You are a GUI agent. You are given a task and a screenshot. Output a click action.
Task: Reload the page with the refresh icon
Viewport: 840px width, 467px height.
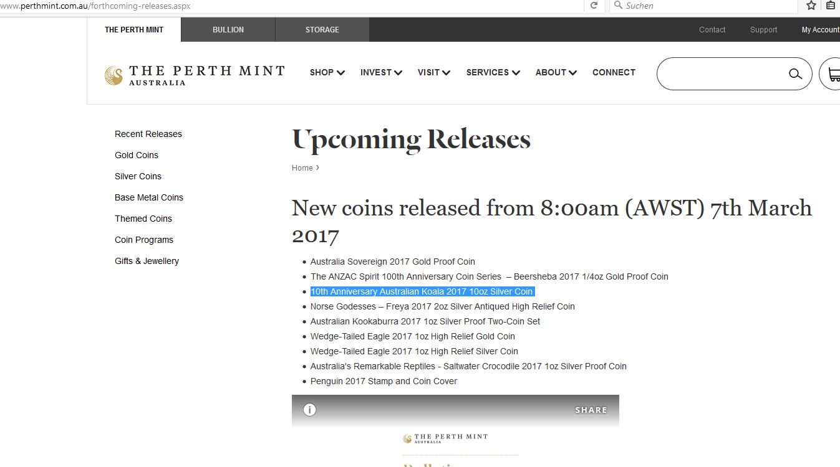pos(594,6)
